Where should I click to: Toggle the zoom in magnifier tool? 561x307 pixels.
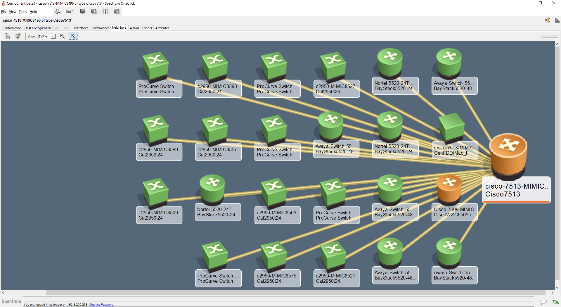[x=73, y=36]
